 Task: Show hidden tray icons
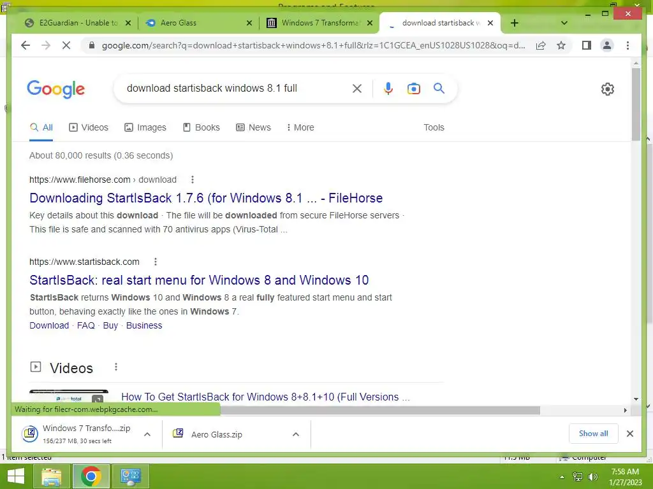pyautogui.click(x=562, y=477)
